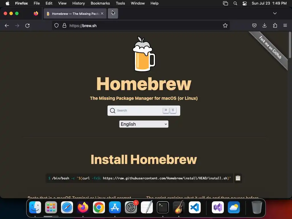
Task: Click the Install Homebrew heading
Action: point(144,160)
